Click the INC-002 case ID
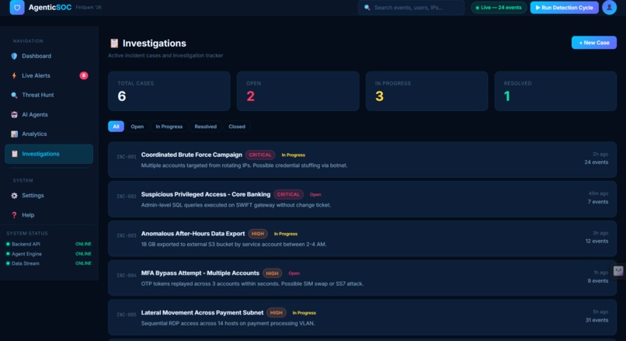Viewport: 626px width, 341px height. [x=126, y=197]
